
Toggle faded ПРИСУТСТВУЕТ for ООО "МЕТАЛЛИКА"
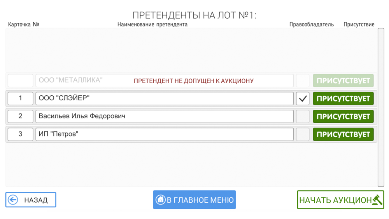pyautogui.click(x=343, y=81)
